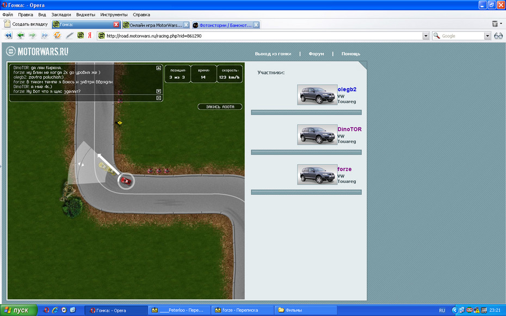Click the Google search magnifier icon

click(x=436, y=36)
